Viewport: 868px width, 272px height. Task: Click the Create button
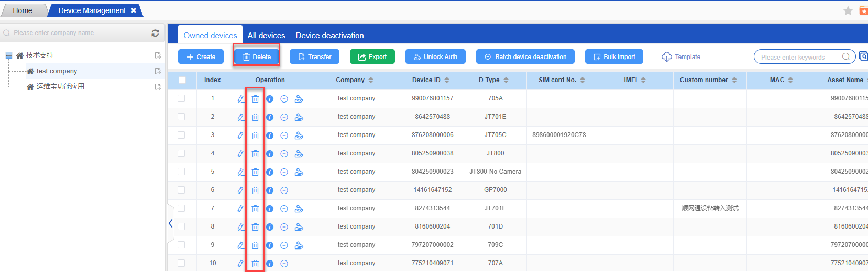pos(201,57)
